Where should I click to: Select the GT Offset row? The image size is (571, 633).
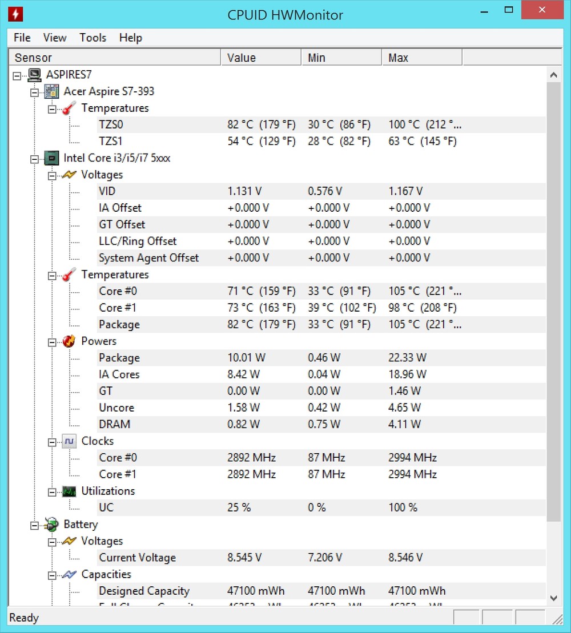[x=321, y=224]
